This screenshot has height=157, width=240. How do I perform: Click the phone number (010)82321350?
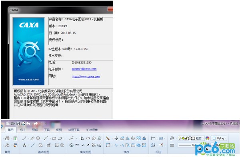[x=82, y=62]
